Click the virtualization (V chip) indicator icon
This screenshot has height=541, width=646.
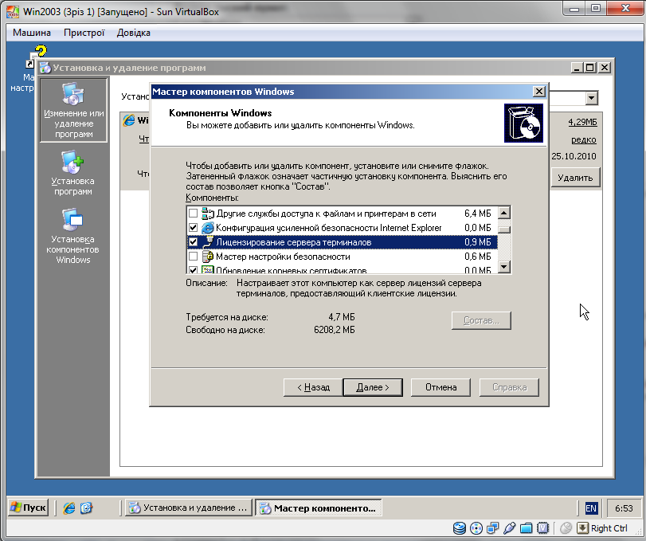[x=543, y=527]
